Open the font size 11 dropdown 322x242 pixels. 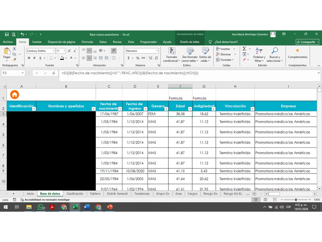(x=64, y=51)
